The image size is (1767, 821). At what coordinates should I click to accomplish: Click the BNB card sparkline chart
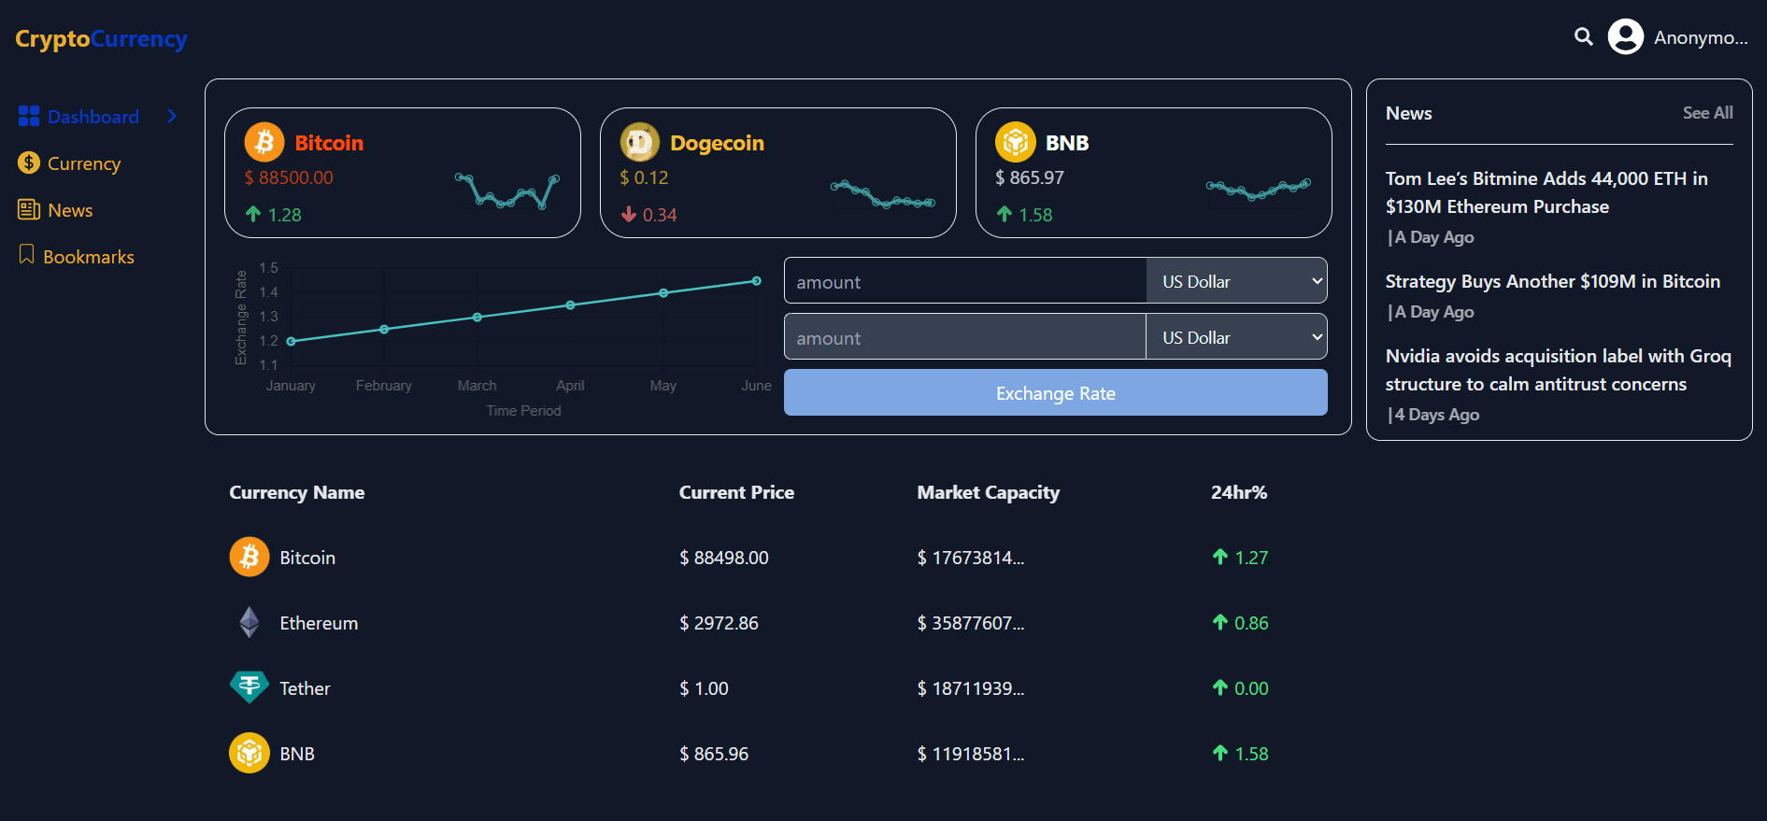(1259, 190)
